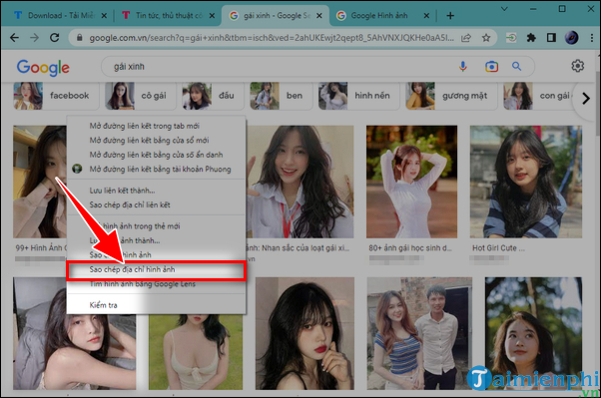Click the address bar URL
Viewport: 601px width, 398px height.
click(x=272, y=38)
